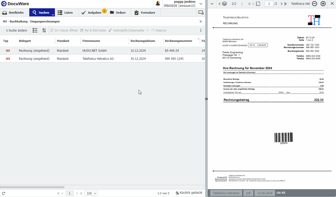The height and width of the screenshot is (197, 336).
Task: Open the 100 results per page dropdown
Action: tap(91, 193)
